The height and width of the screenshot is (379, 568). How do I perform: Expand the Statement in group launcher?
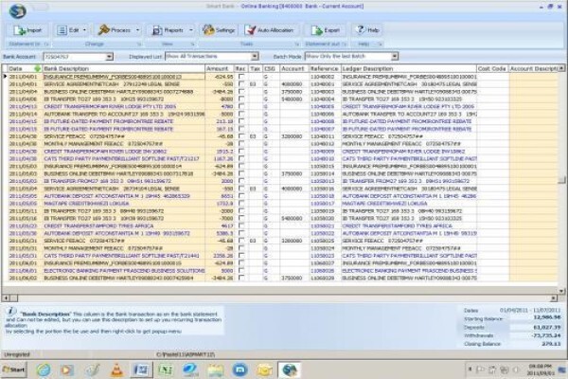click(46, 44)
